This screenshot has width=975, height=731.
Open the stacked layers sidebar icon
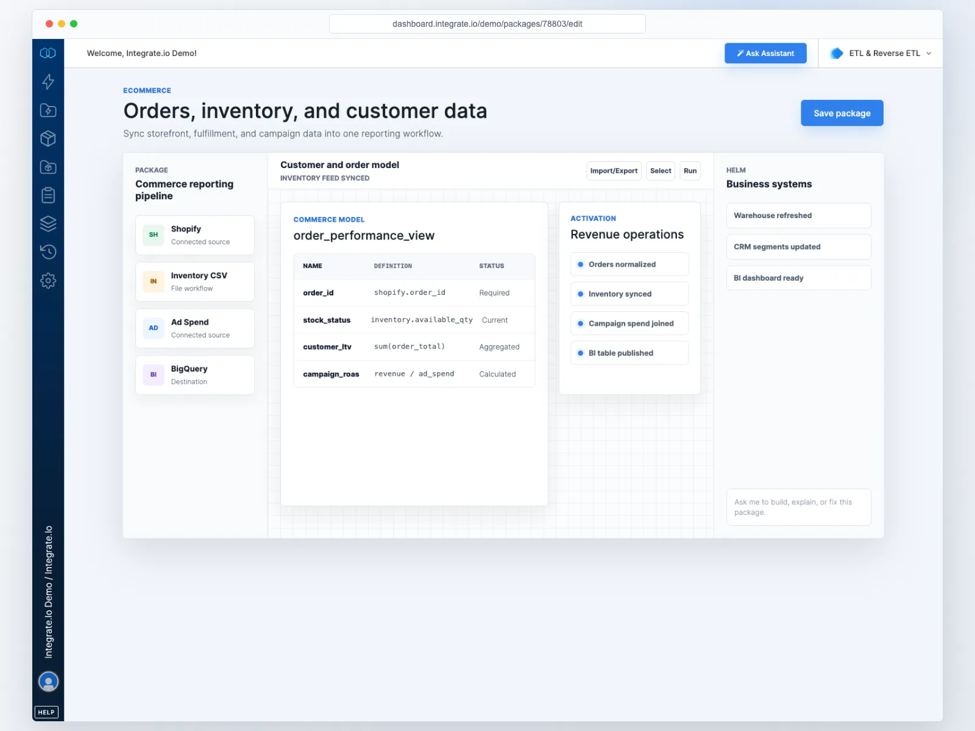click(48, 224)
